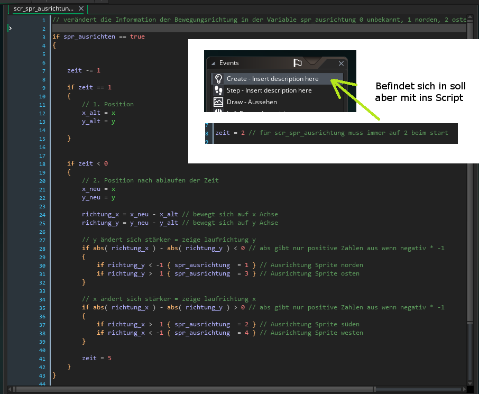
Task: Select Create - Insert description here event
Action: 272,79
